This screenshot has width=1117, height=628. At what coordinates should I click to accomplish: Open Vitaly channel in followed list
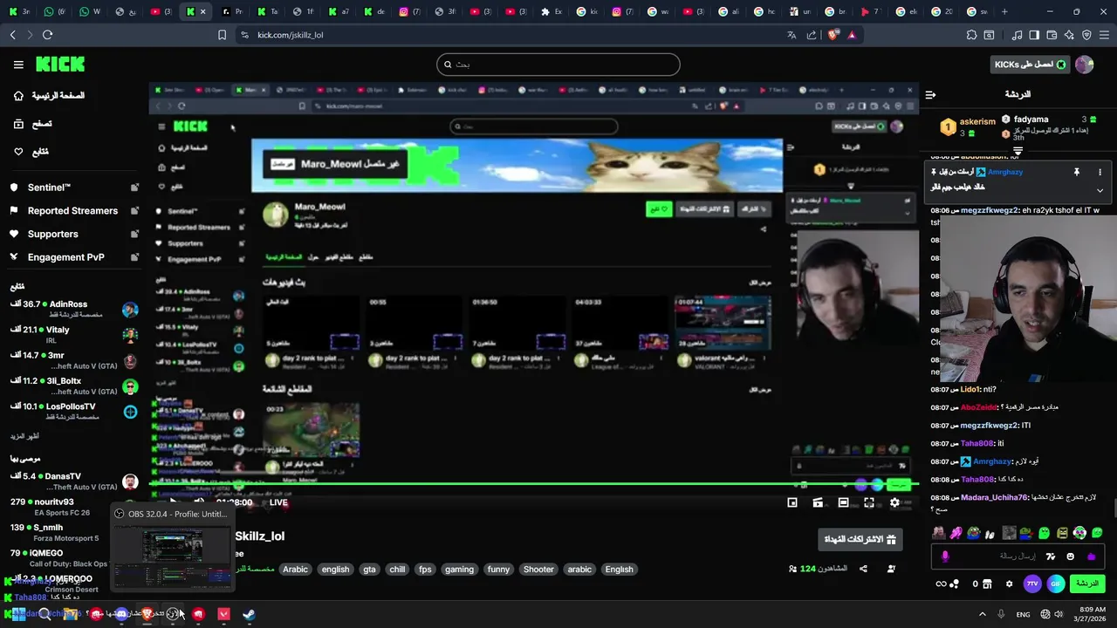tap(74, 335)
